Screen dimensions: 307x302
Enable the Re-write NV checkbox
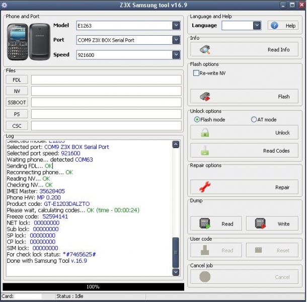pos(196,73)
